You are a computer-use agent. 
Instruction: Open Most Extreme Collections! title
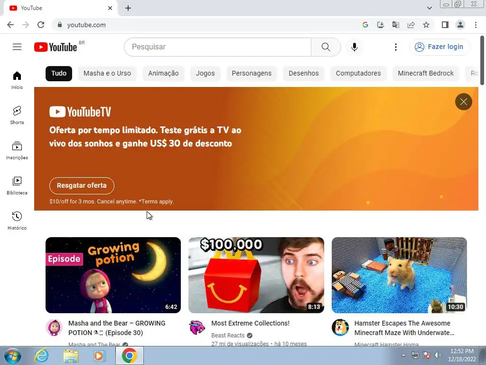[x=251, y=323]
